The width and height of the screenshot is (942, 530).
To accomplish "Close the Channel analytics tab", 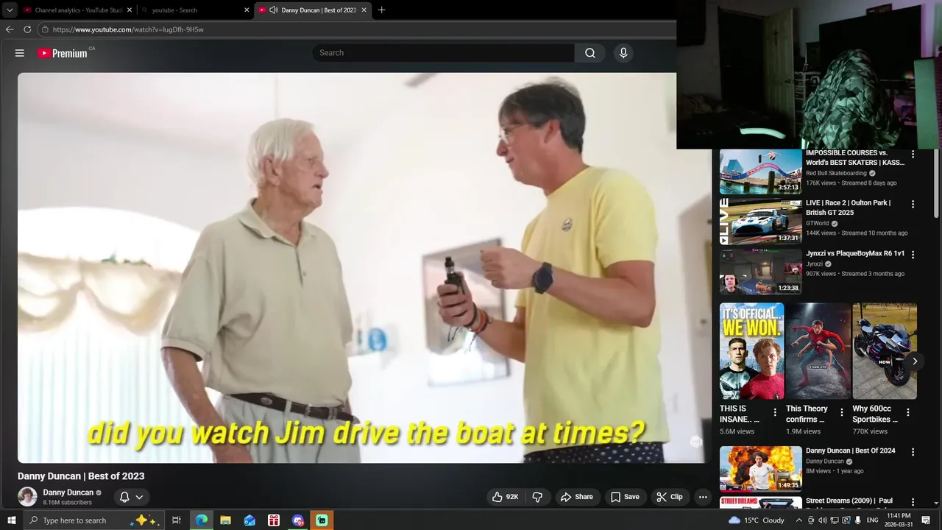I will coord(130,10).
